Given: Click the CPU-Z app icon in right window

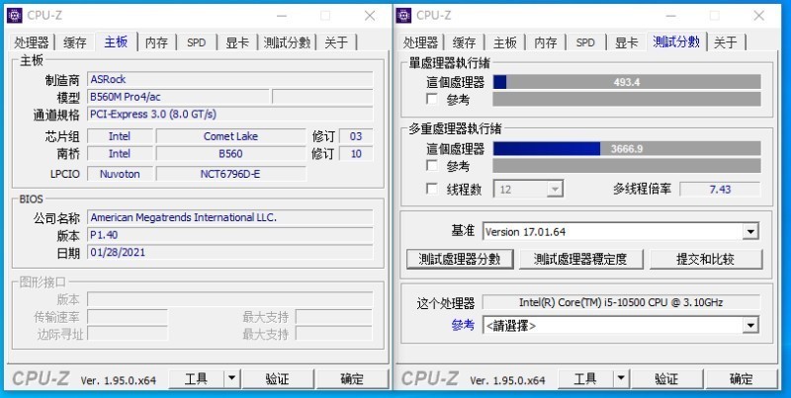Looking at the screenshot, I should pos(404,16).
